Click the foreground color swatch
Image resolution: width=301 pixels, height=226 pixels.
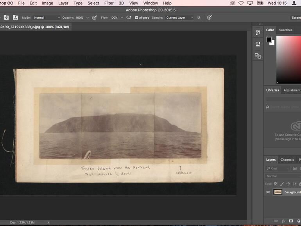point(269,39)
